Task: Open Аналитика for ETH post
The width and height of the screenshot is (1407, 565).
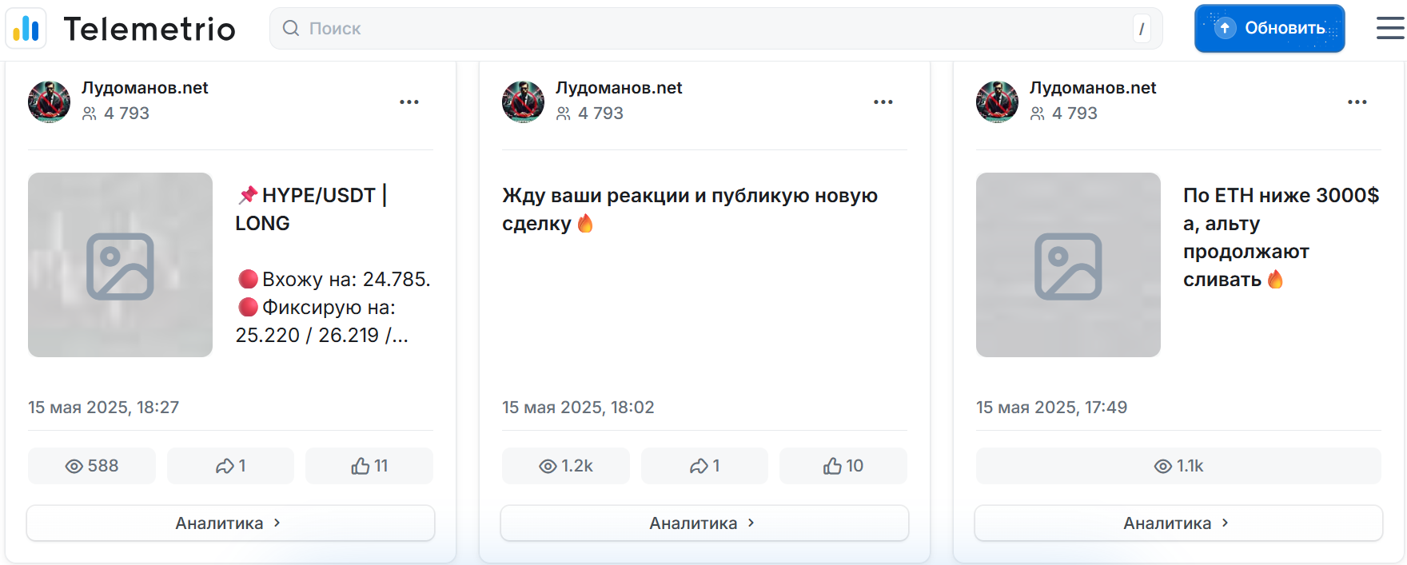Action: [x=1178, y=523]
